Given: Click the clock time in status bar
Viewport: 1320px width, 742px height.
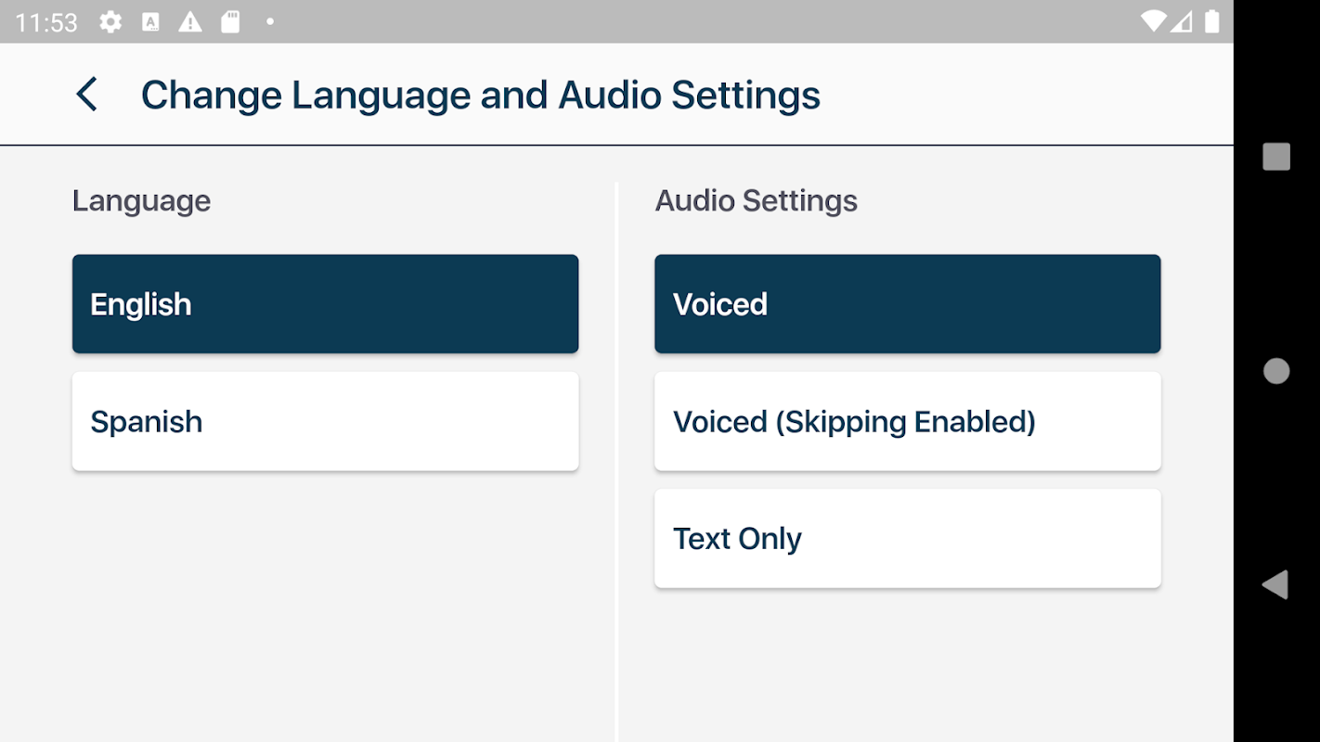Looking at the screenshot, I should click(46, 22).
